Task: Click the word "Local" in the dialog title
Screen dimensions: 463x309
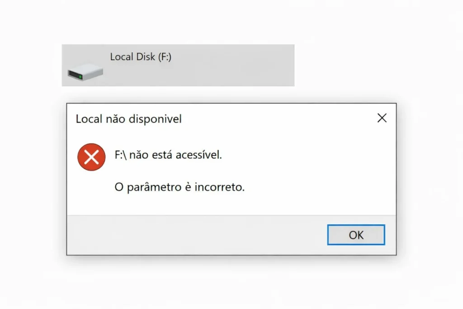Action: (89, 119)
